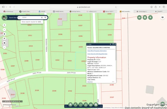
Task: Open the sidebar options chevron dropdown
Action: point(6,7)
